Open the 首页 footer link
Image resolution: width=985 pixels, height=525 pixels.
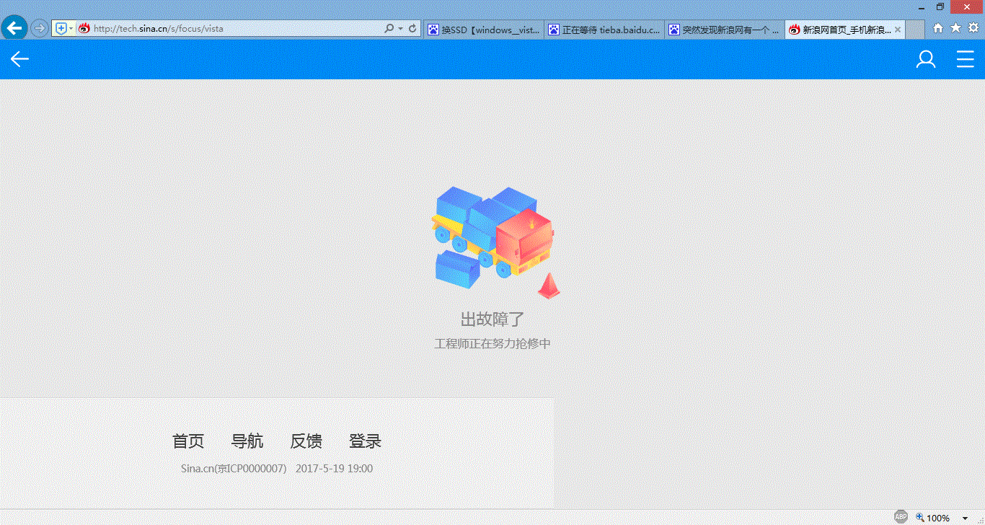click(188, 441)
